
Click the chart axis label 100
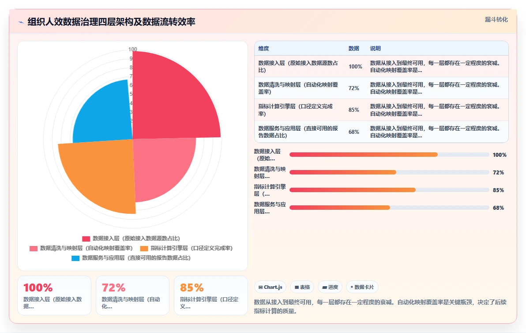(x=133, y=49)
